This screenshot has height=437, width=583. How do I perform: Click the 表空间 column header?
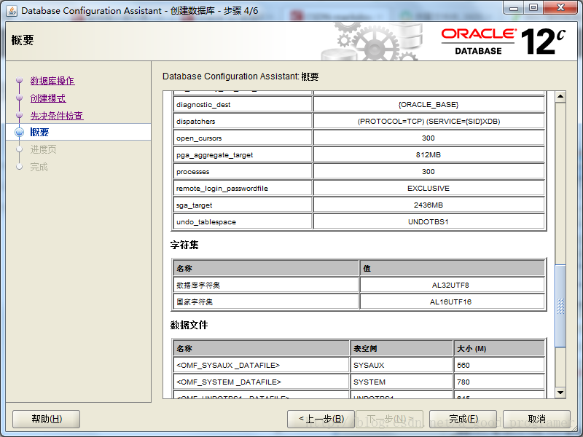click(x=402, y=348)
